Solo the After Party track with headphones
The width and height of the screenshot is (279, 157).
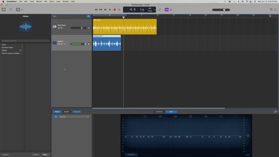pyautogui.click(x=61, y=28)
